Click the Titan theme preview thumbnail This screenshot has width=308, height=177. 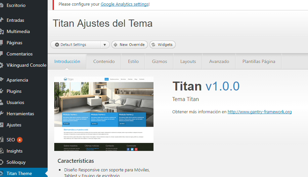click(104, 114)
